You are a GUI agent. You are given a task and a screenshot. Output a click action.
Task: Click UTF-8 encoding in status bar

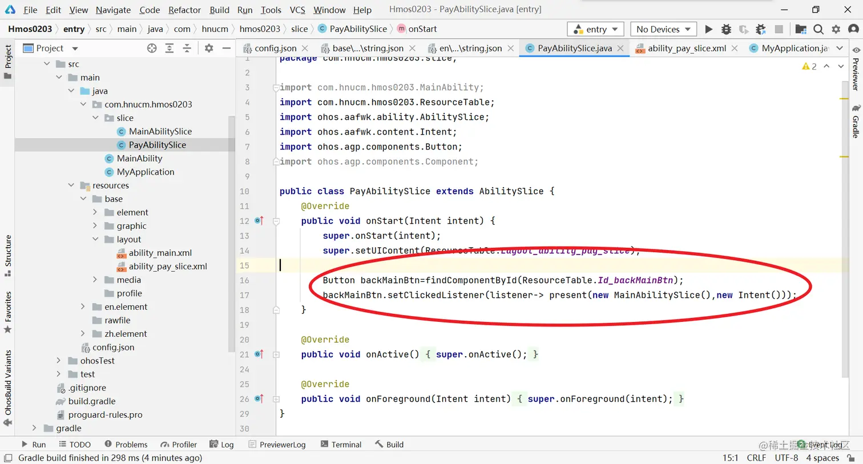[x=786, y=458]
